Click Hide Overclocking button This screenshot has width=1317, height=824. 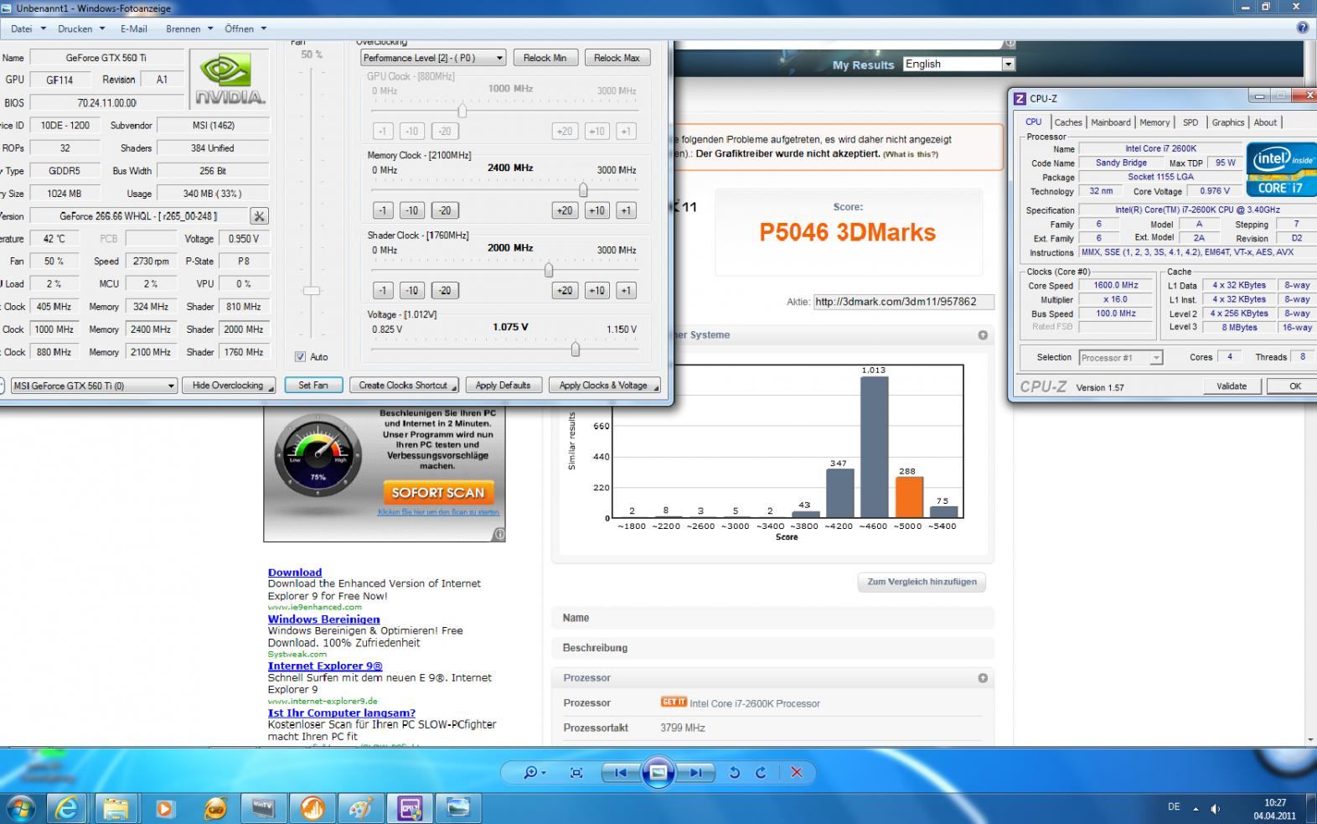229,386
